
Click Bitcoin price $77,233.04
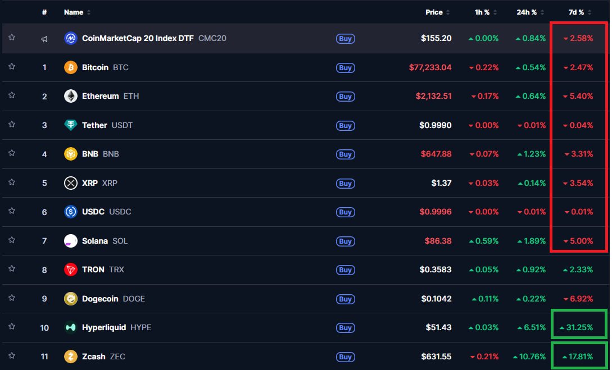click(x=430, y=67)
